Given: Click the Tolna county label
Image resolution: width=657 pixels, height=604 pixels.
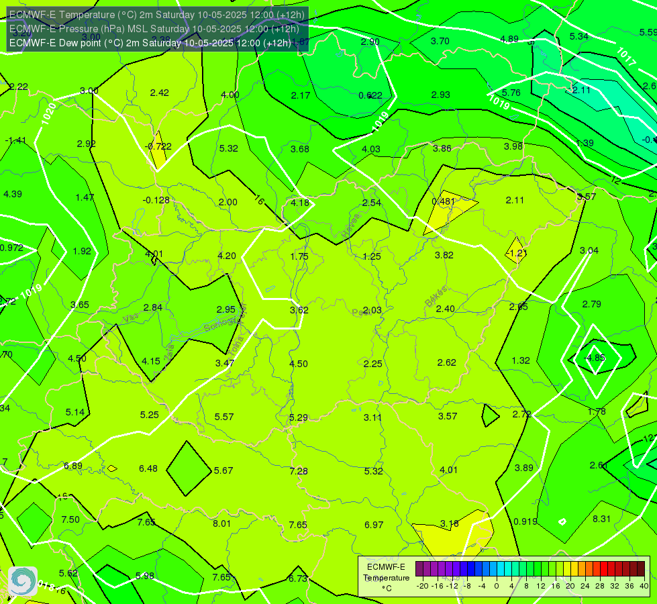Looking at the screenshot, I should (x=237, y=346).
